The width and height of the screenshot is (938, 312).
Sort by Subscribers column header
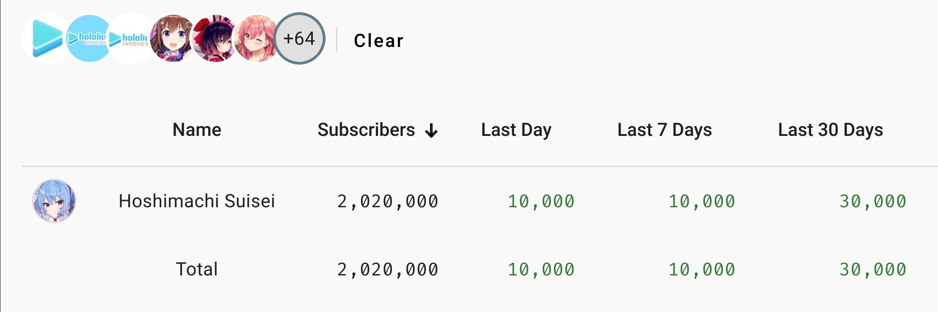tap(366, 130)
